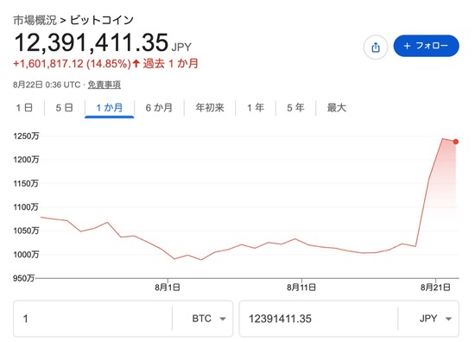Click the share icon button
The height and width of the screenshot is (342, 475).
[x=376, y=47]
